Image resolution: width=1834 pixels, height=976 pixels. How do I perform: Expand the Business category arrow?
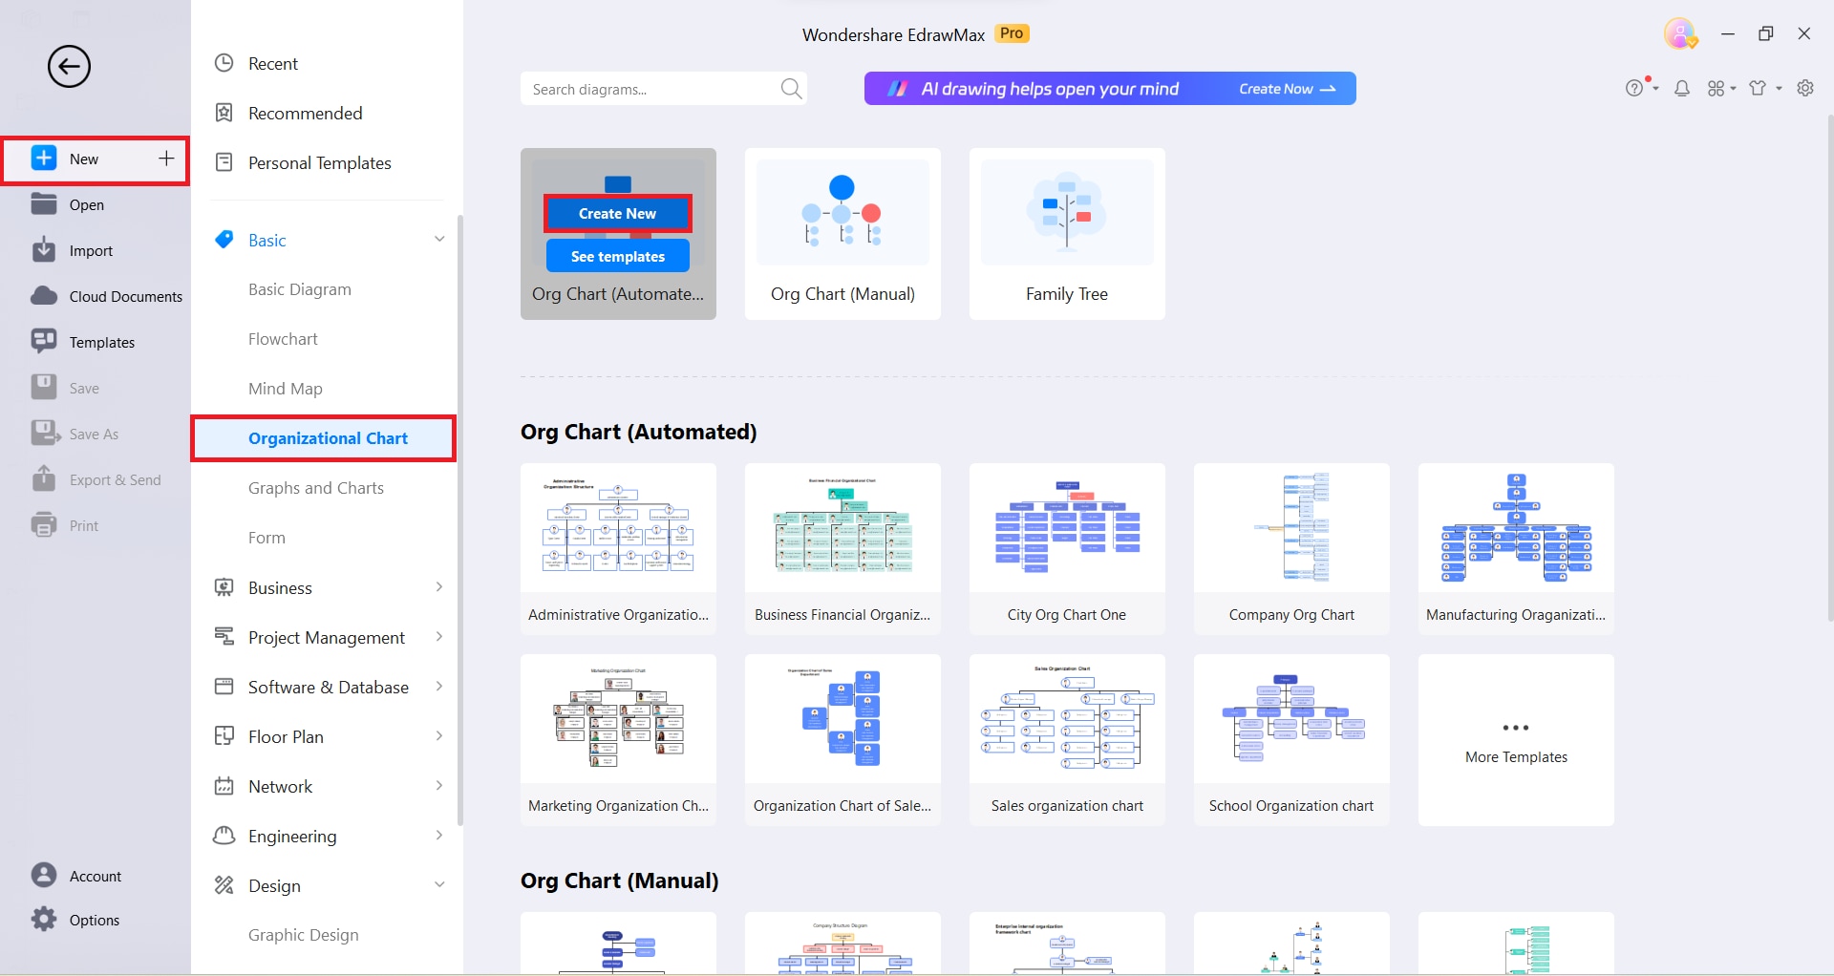(x=439, y=586)
